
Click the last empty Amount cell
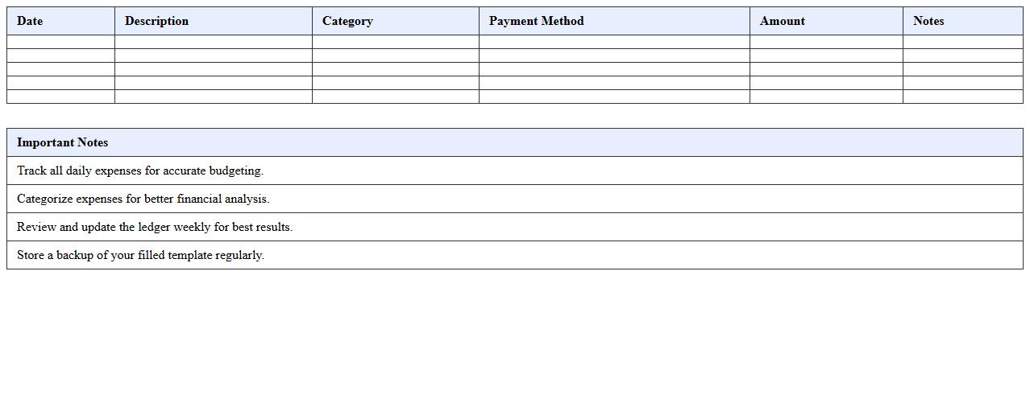tap(825, 97)
